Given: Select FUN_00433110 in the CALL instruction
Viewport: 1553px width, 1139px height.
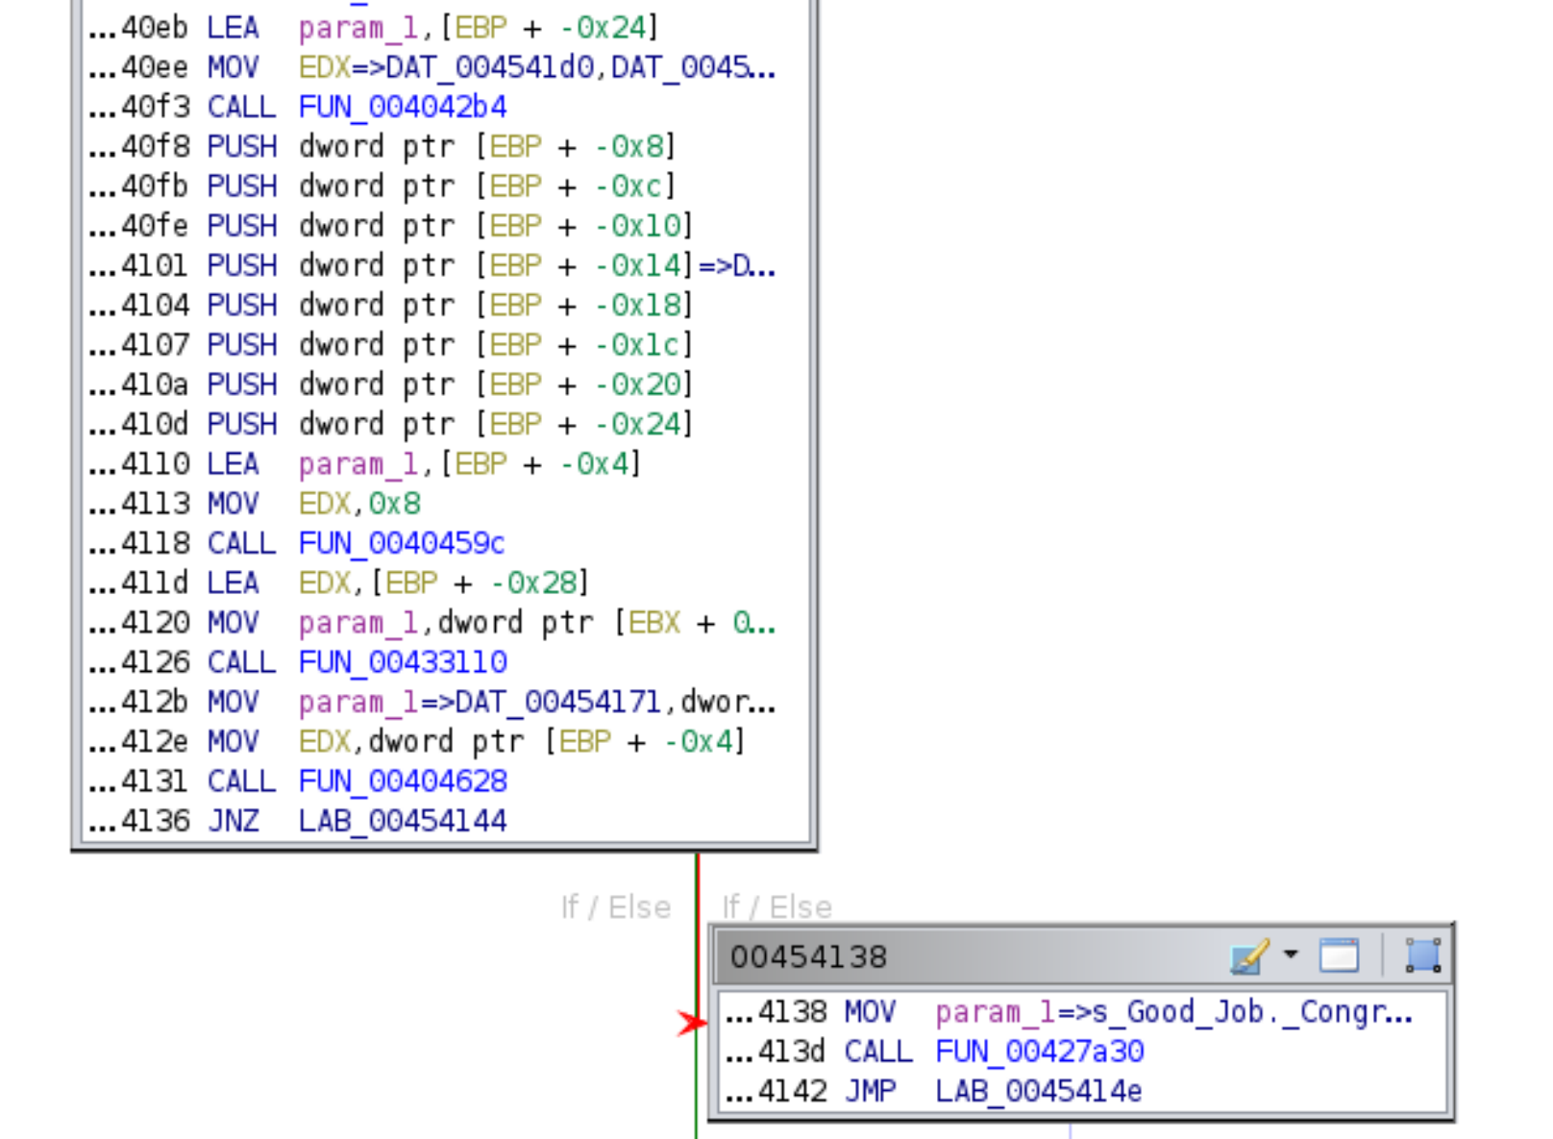Looking at the screenshot, I should (x=403, y=662).
